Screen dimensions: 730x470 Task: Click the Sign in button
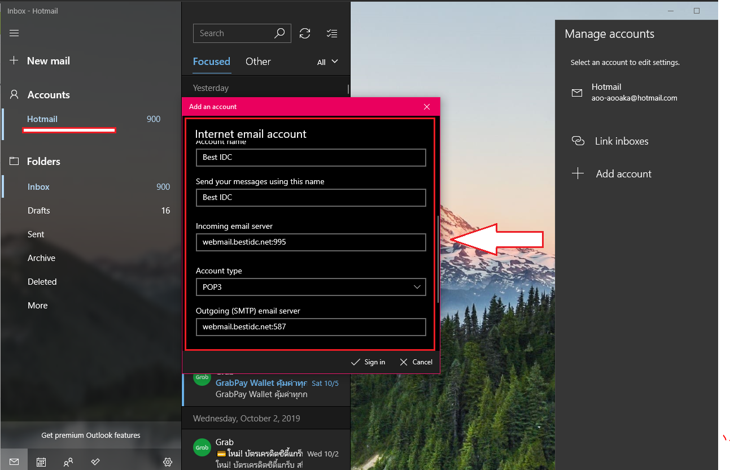pos(368,362)
